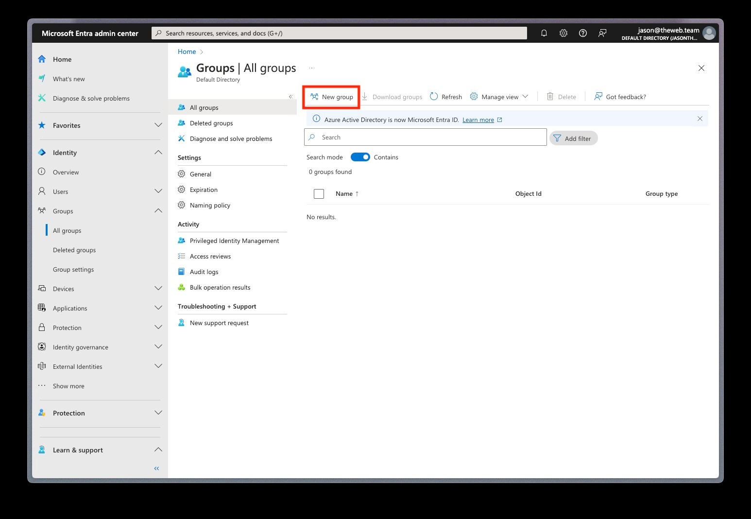Collapse the Groups submenu chevron
This screenshot has width=751, height=519.
click(x=158, y=211)
